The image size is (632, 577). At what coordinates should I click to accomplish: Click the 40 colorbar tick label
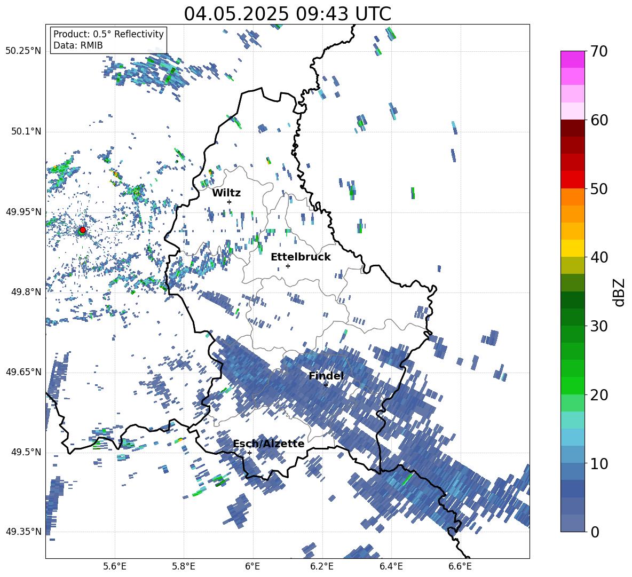click(x=599, y=257)
